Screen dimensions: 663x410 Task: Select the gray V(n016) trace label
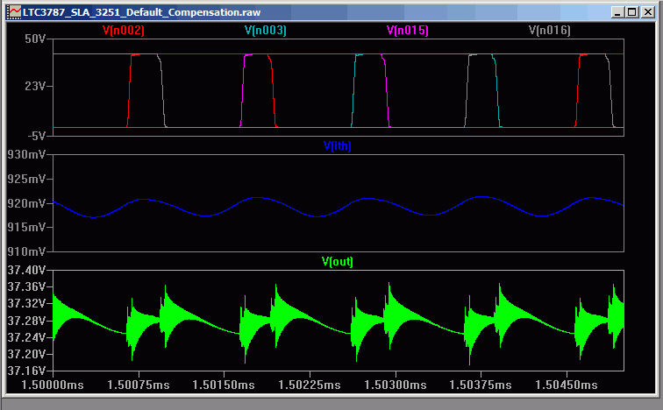click(x=550, y=30)
